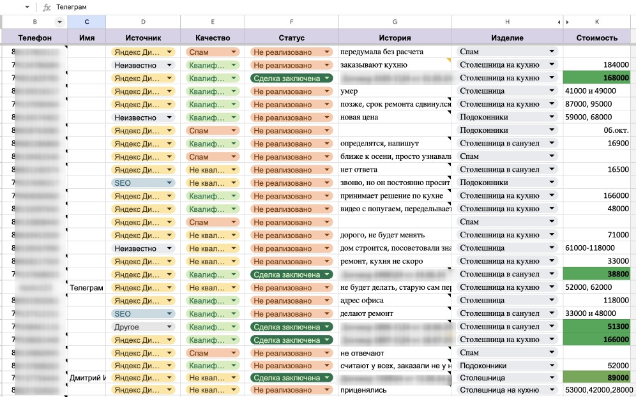Open status dropdown in the умер row
Image resolution: width=636 pixels, height=397 pixels.
[327, 91]
